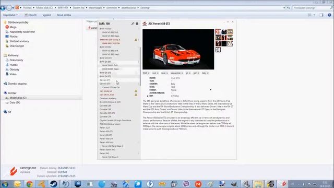The image size is (334, 188).
Task: Click the Explorer search box
Action: click(313, 8)
